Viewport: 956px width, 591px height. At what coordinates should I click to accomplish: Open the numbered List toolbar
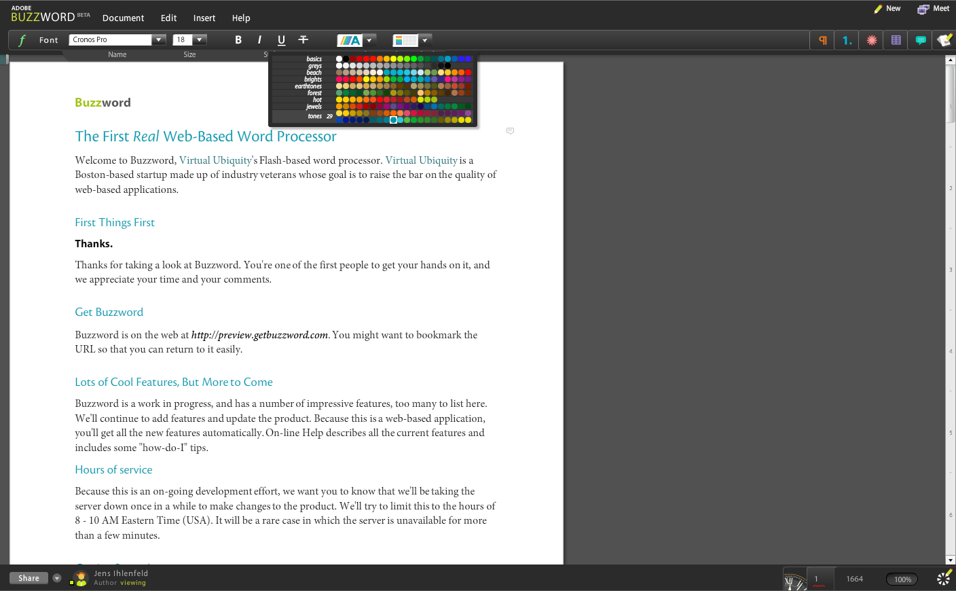[847, 40]
